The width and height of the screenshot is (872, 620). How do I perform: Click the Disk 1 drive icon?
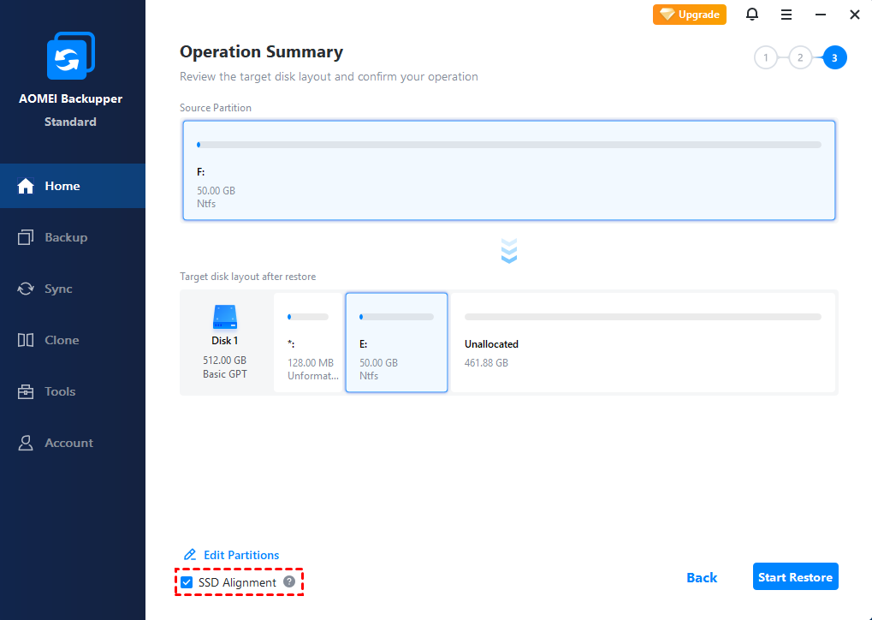pyautogui.click(x=225, y=318)
